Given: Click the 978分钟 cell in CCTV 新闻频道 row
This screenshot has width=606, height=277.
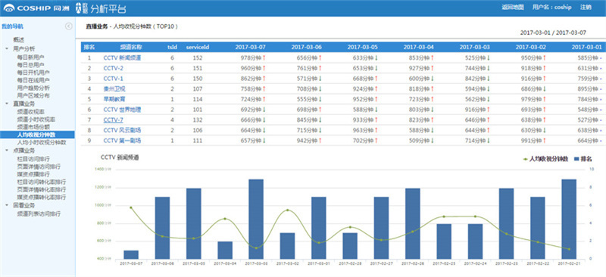Looking at the screenshot, I should tap(253, 58).
